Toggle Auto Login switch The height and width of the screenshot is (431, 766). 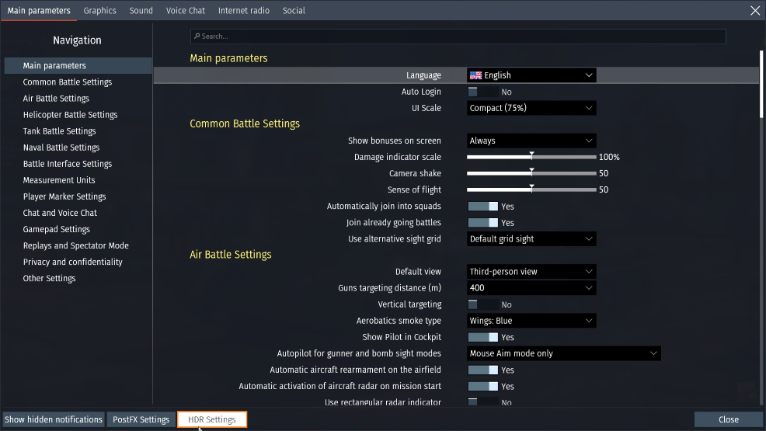point(482,92)
